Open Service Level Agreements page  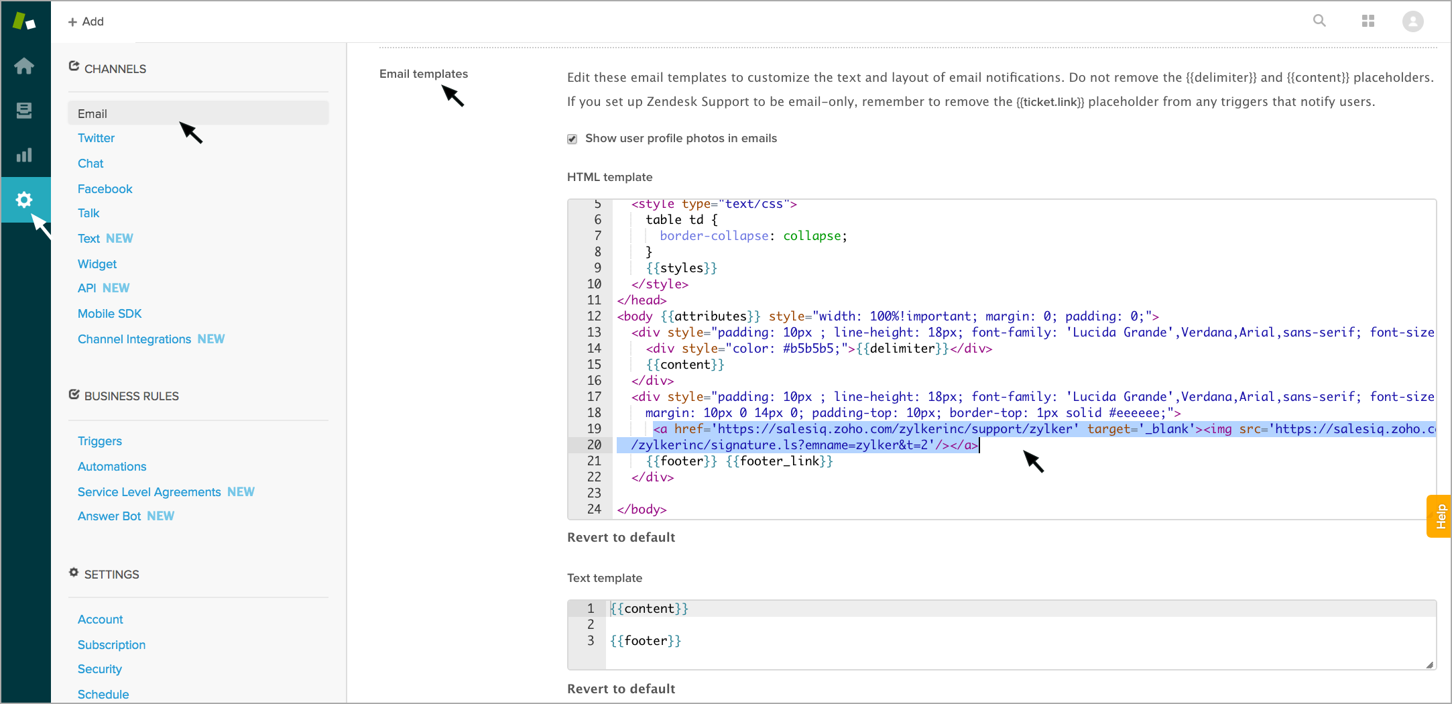149,492
